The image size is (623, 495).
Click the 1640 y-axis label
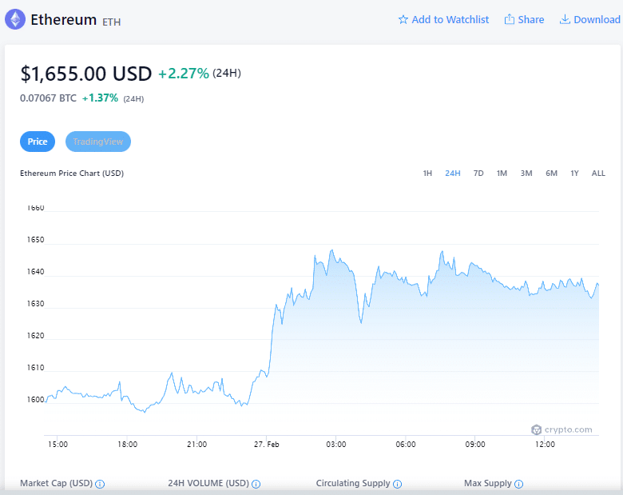[x=35, y=271]
